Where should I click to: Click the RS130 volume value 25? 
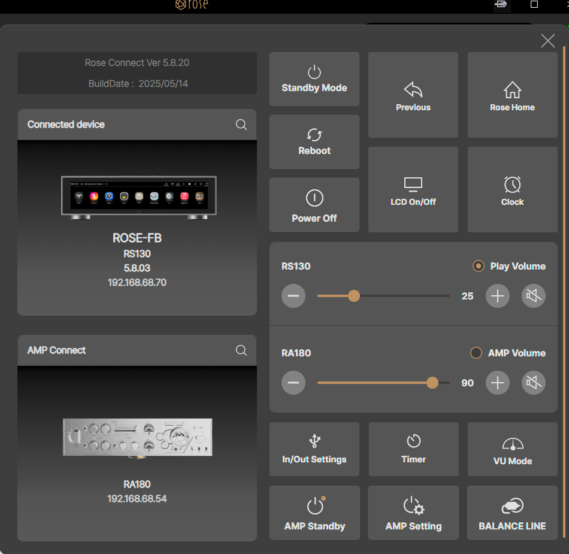[467, 296]
